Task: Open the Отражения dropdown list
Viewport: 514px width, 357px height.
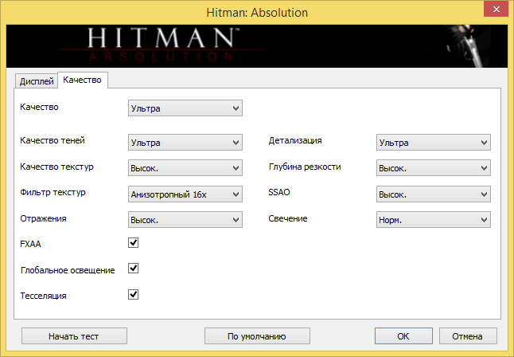Action: 185,219
